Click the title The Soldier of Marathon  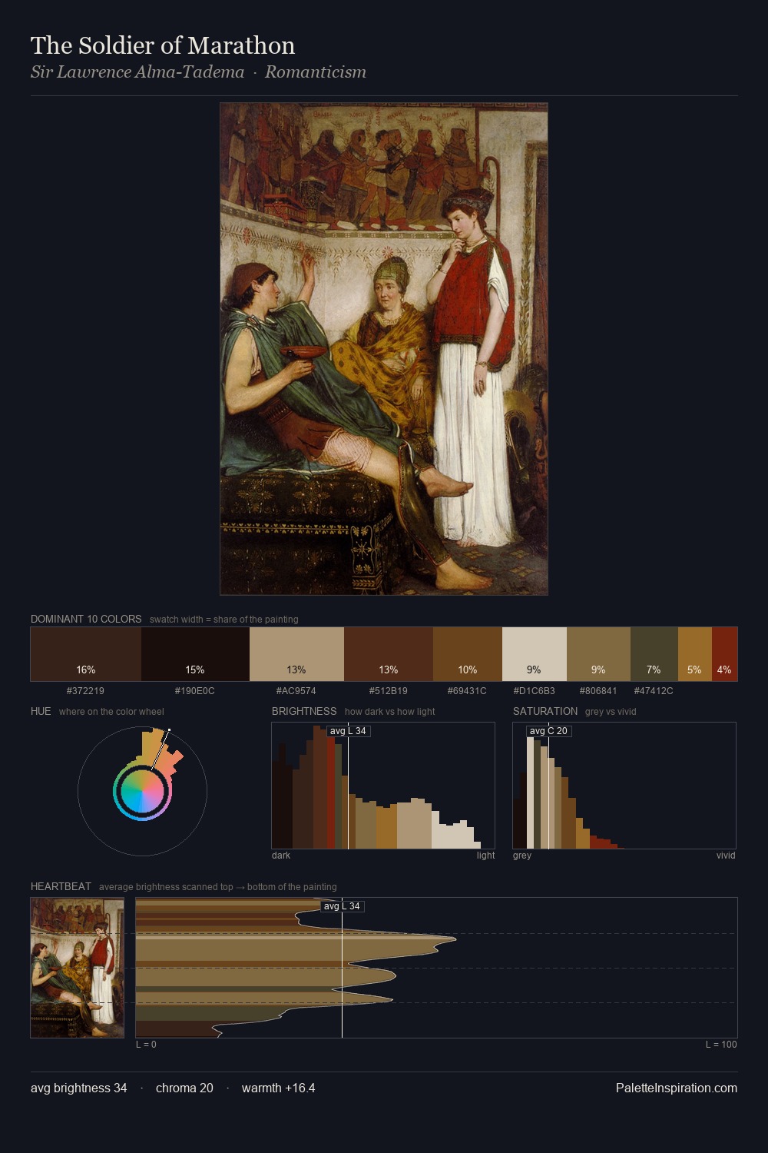[x=163, y=45]
